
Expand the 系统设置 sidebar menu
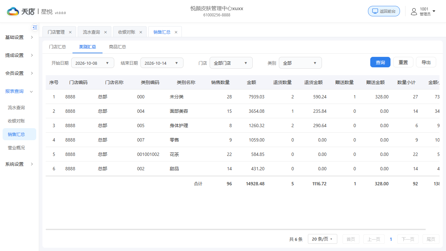click(20, 164)
